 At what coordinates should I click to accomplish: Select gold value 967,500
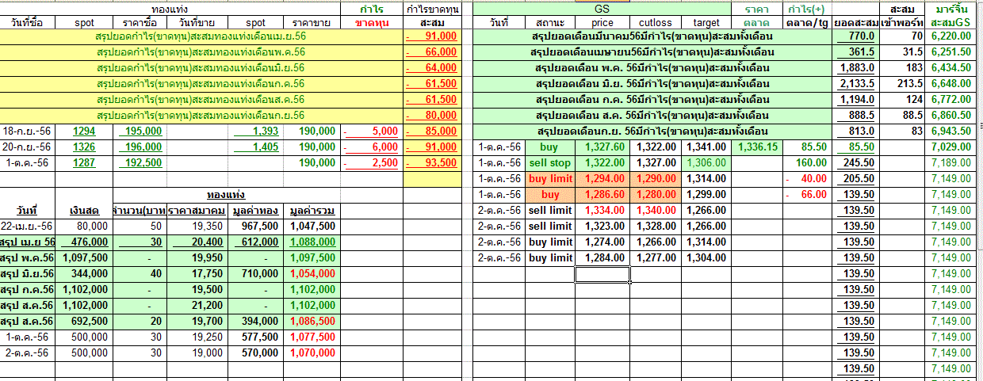pos(256,226)
